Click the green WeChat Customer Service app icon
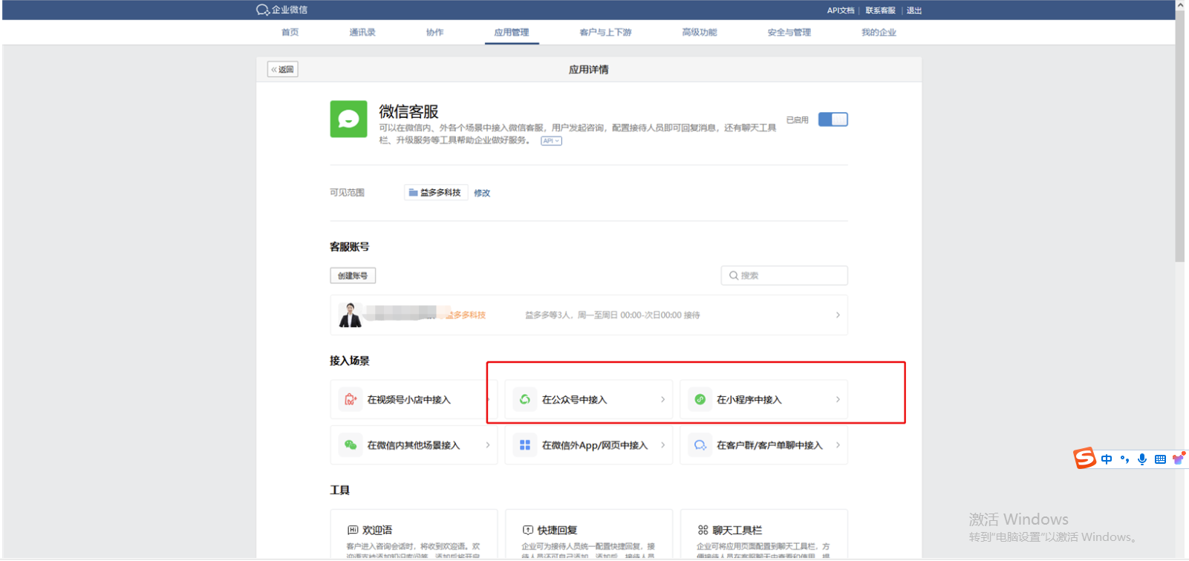Image resolution: width=1189 pixels, height=561 pixels. [348, 119]
